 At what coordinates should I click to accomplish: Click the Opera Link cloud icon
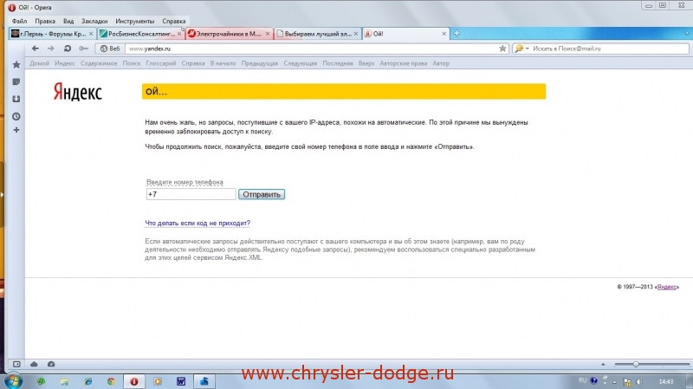pos(34,364)
